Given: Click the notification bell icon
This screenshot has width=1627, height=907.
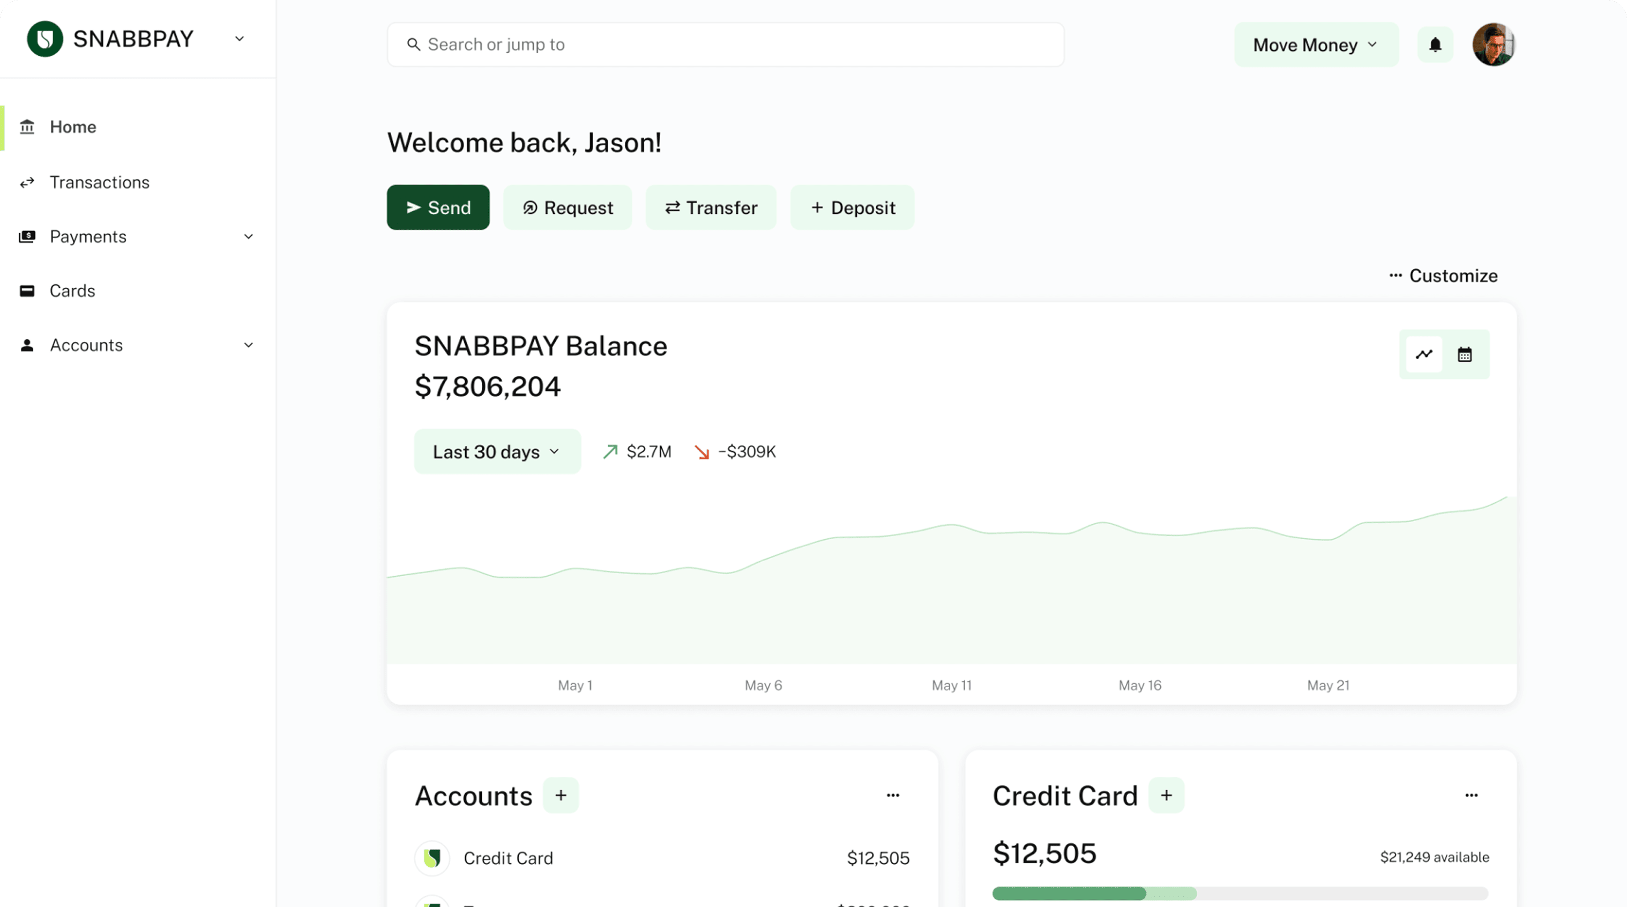Looking at the screenshot, I should (x=1435, y=45).
